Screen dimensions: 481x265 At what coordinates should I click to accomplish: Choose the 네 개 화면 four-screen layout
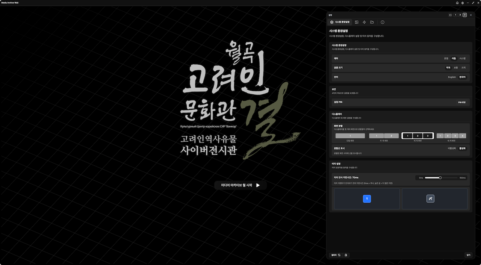point(451,136)
